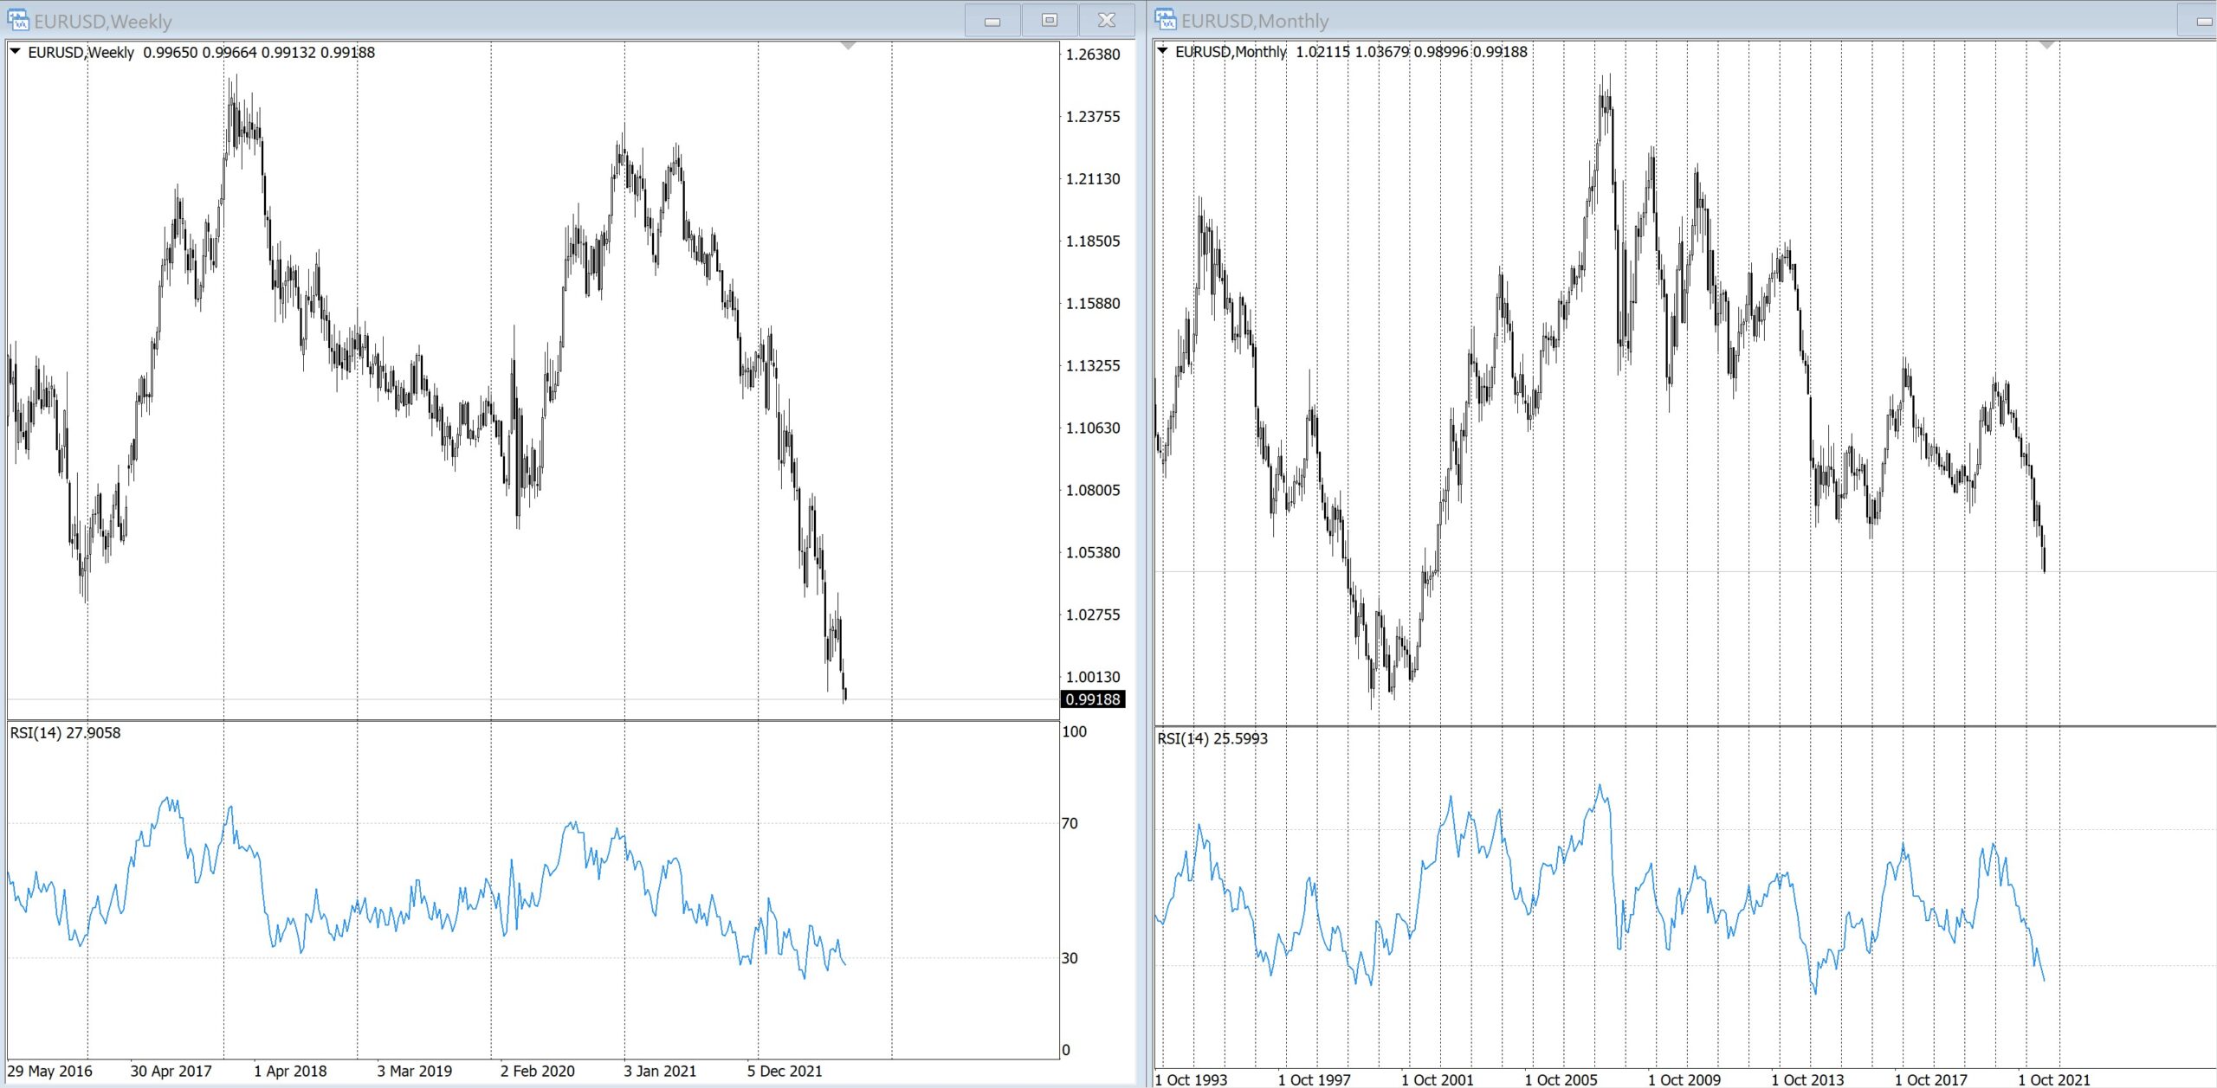Screen dimensions: 2217x1088
Task: Select the RSI(14) 25.5993 indicator label
Action: click(x=1212, y=739)
